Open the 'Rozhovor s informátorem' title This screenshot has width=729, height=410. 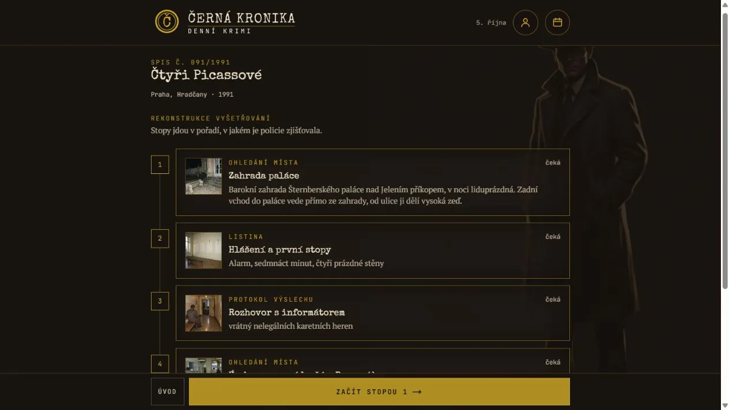pyautogui.click(x=286, y=313)
